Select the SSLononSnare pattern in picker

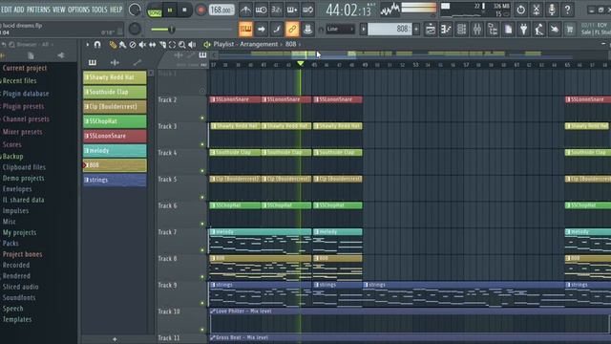(x=115, y=136)
